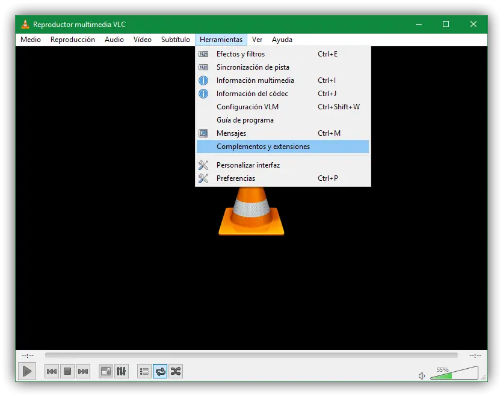
Task: Click the VLC cone icon in title bar
Action: point(25,24)
